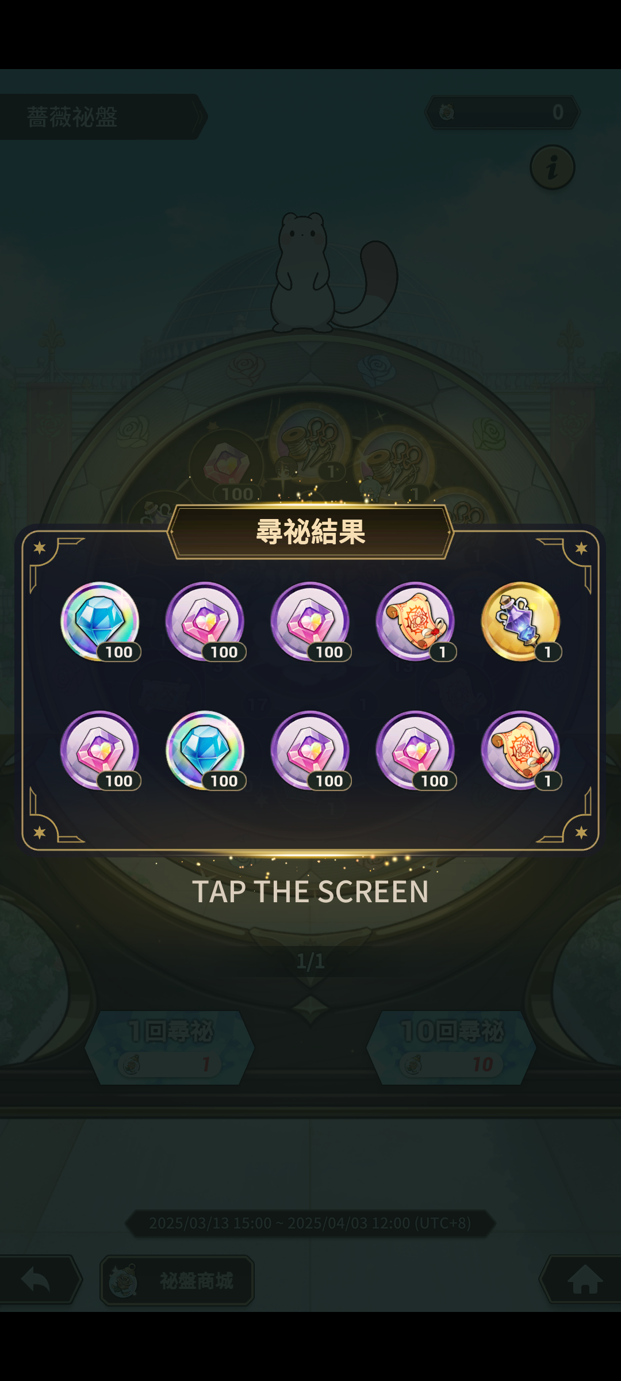This screenshot has height=1381, width=621.
Task: Tap the blue diamond reward in top row
Action: pyautogui.click(x=100, y=621)
